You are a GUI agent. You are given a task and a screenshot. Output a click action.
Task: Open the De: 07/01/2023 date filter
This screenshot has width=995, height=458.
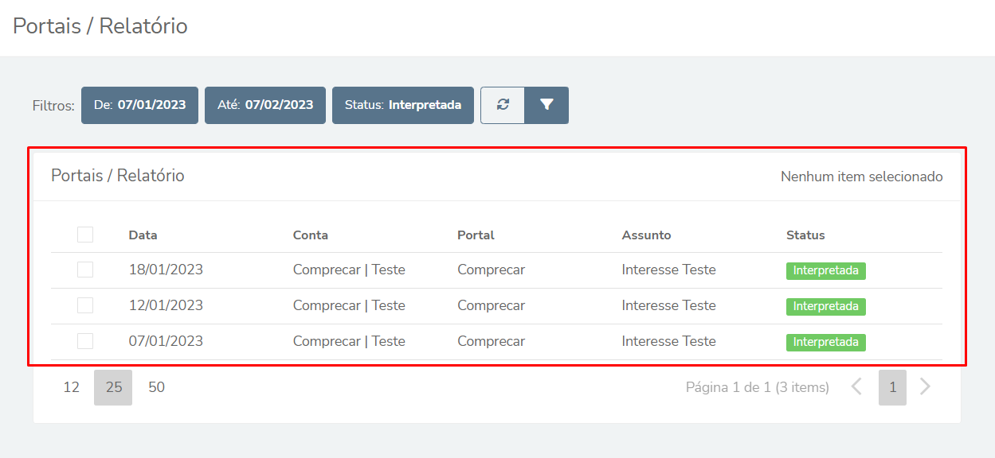click(x=139, y=105)
